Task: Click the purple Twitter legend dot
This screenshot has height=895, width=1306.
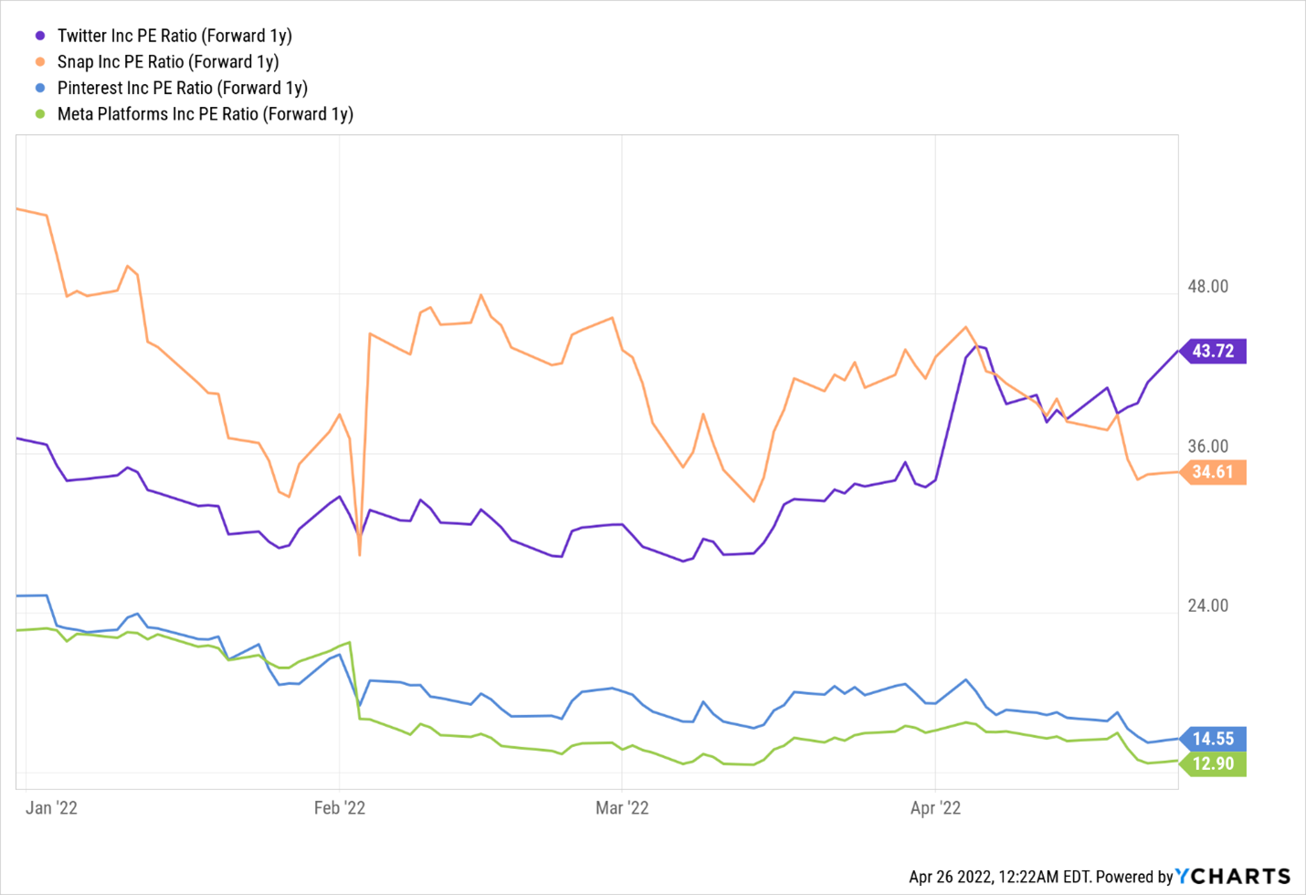Action: pos(40,36)
